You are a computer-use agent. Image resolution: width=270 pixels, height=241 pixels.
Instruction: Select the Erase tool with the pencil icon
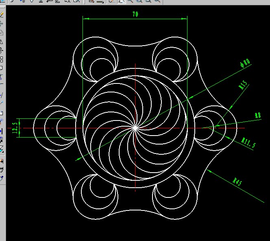pyautogui.click(x=2, y=14)
